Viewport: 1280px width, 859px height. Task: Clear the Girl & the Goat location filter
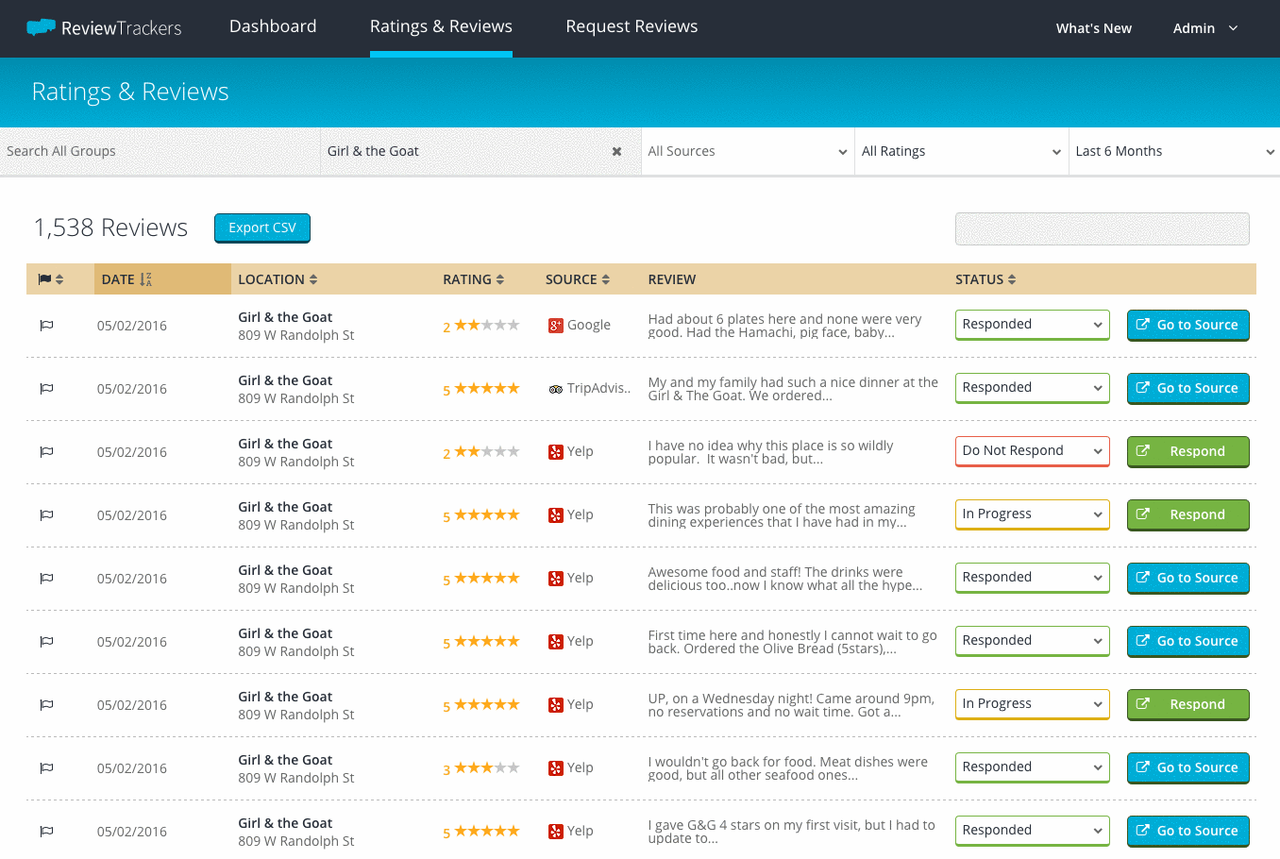click(616, 151)
